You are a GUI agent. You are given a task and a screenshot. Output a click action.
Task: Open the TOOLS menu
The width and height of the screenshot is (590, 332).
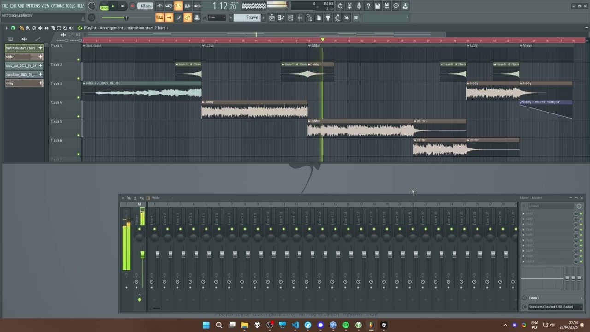pos(70,6)
